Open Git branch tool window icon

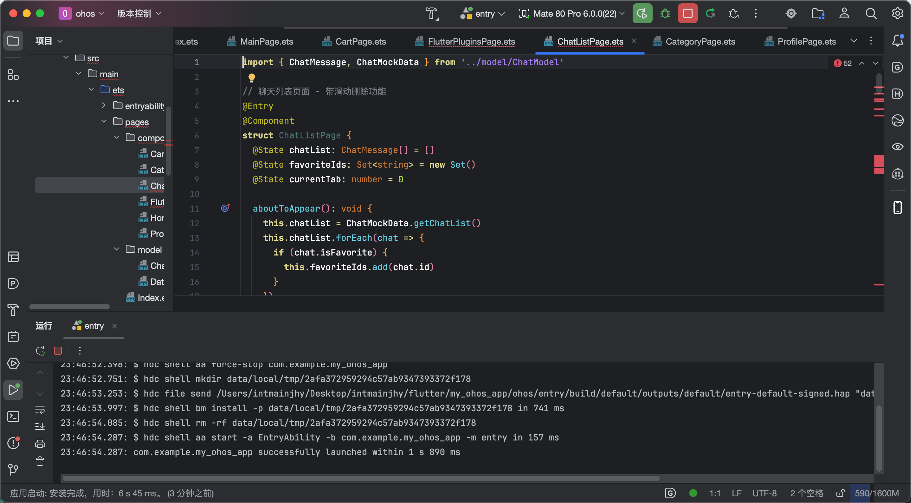(13, 469)
